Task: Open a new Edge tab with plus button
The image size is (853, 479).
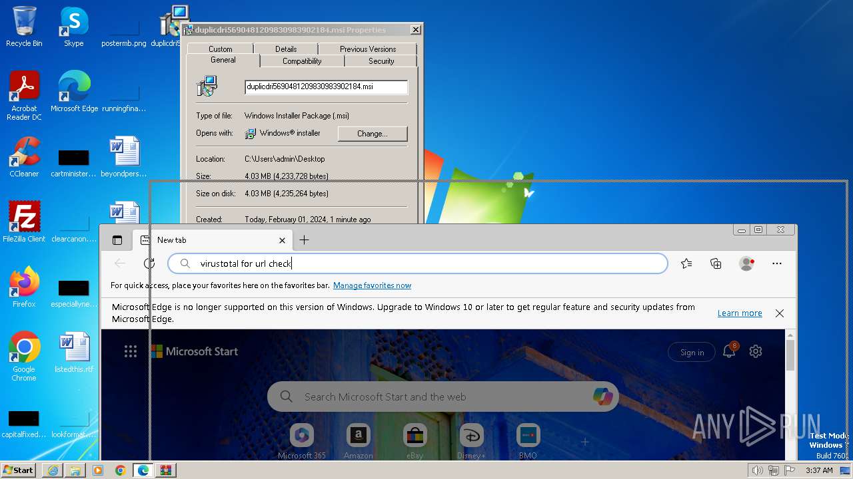Action: 305,240
